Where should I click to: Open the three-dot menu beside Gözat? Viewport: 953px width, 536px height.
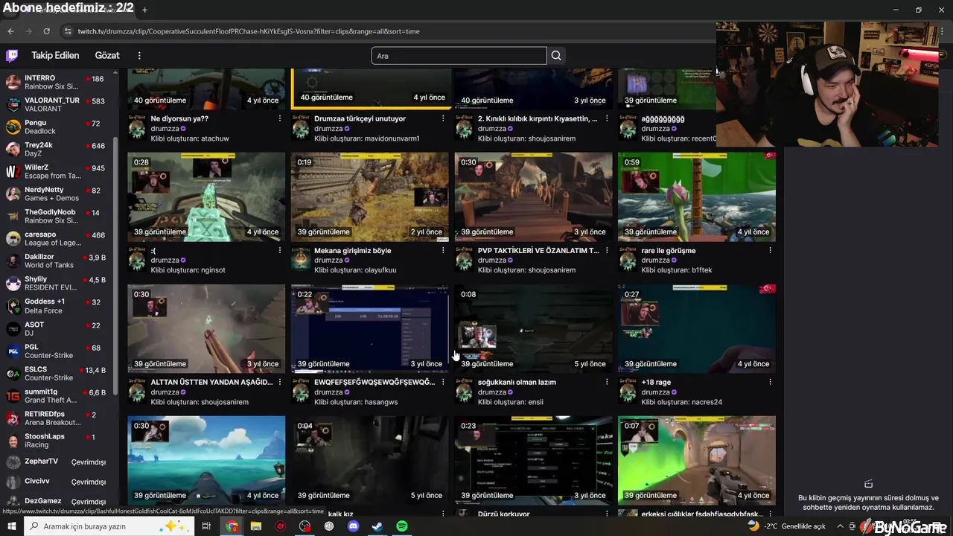(139, 56)
